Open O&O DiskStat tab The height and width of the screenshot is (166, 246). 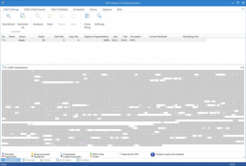[x=59, y=9]
